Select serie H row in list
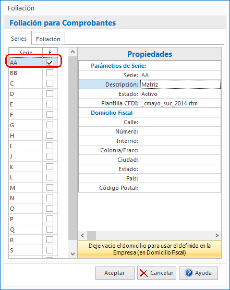The width and height of the screenshot is (230, 290). tap(26, 136)
